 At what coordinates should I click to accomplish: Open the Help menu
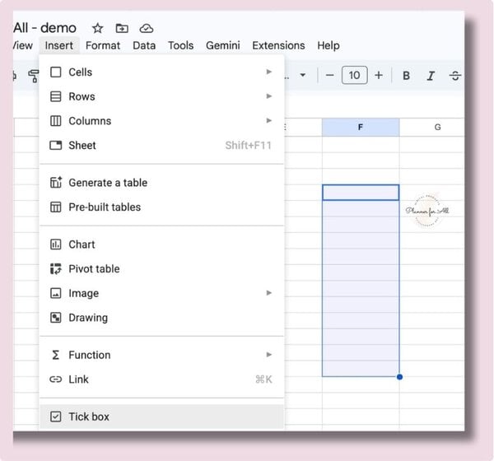point(329,46)
